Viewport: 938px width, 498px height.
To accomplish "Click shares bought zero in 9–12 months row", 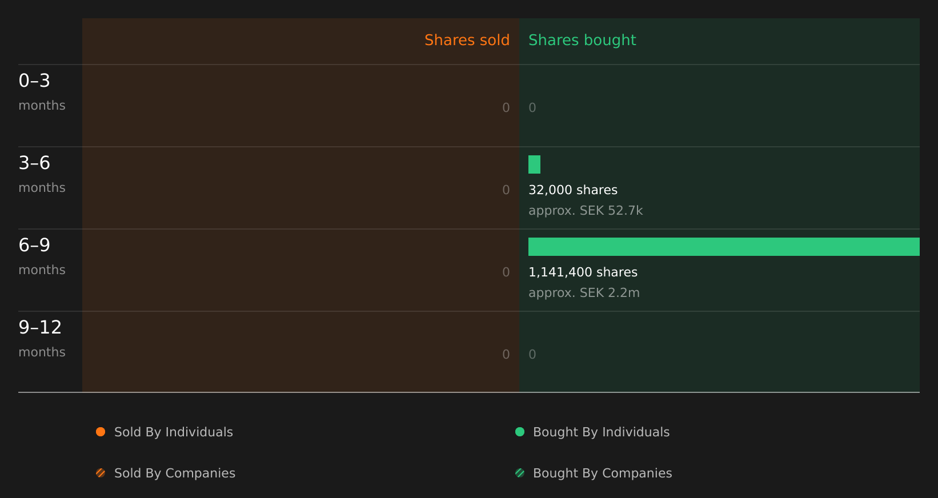I will (x=532, y=355).
